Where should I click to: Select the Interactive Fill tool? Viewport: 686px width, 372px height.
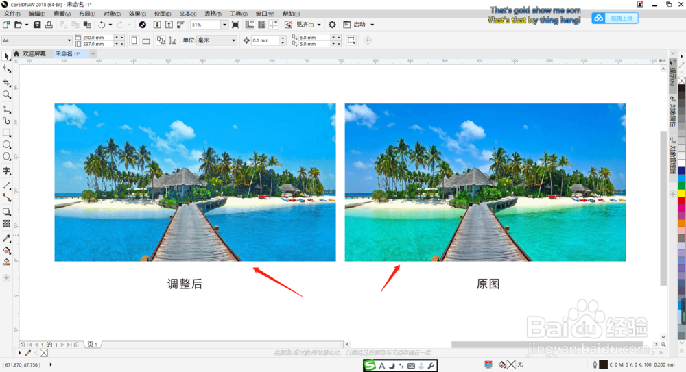pyautogui.click(x=7, y=251)
